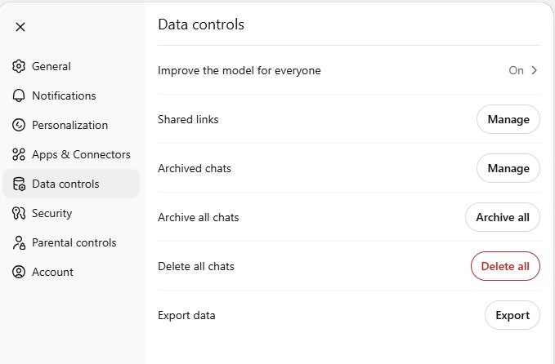The width and height of the screenshot is (555, 364).
Task: Manage shared links
Action: click(508, 119)
